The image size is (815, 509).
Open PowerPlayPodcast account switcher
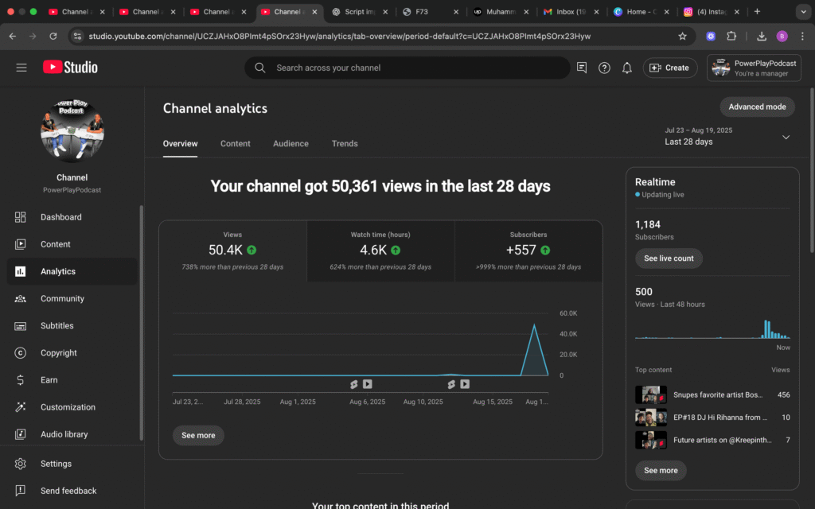tap(753, 68)
